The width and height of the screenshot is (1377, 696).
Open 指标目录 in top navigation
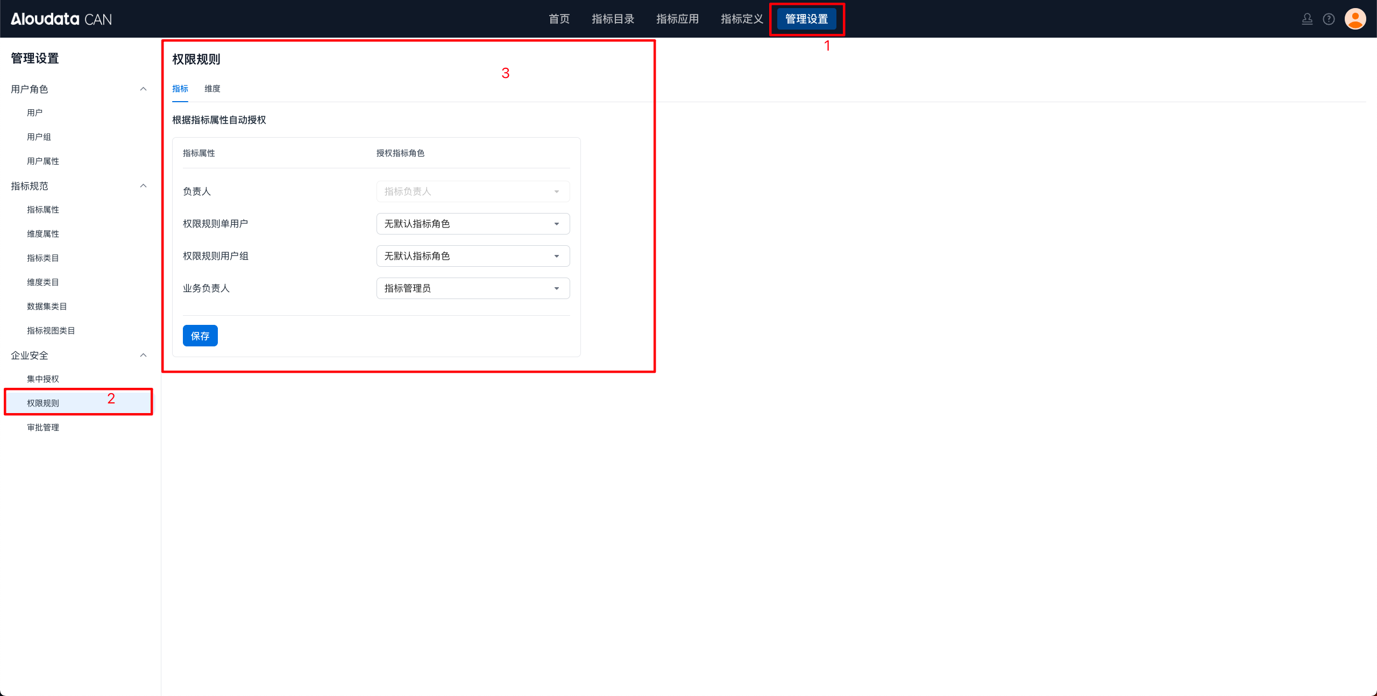tap(613, 19)
